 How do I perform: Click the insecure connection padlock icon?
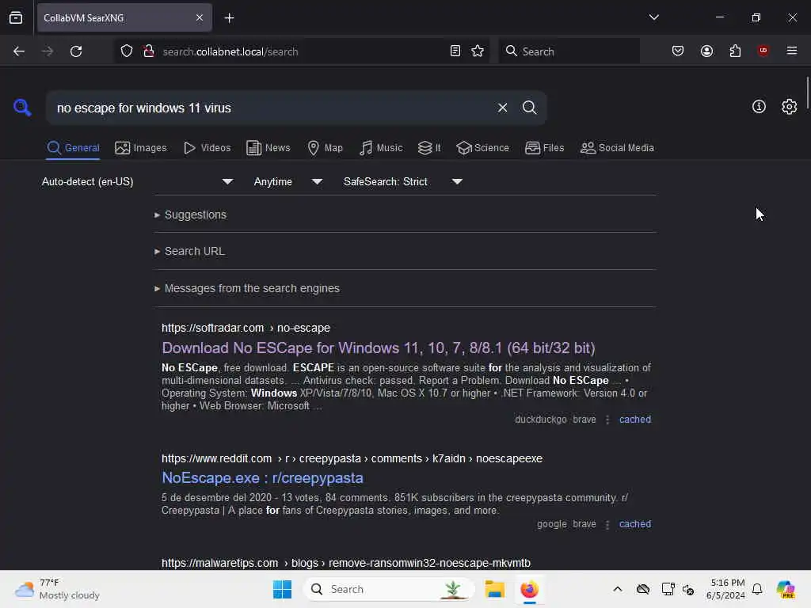coord(149,51)
